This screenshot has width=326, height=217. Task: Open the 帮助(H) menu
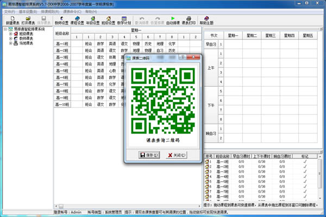click(91, 11)
